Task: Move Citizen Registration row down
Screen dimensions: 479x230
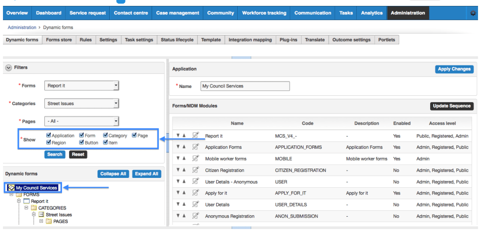Action: coord(178,170)
